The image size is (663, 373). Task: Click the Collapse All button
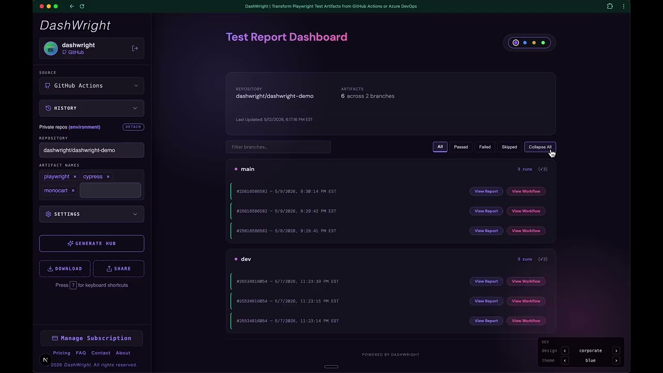[540, 147]
